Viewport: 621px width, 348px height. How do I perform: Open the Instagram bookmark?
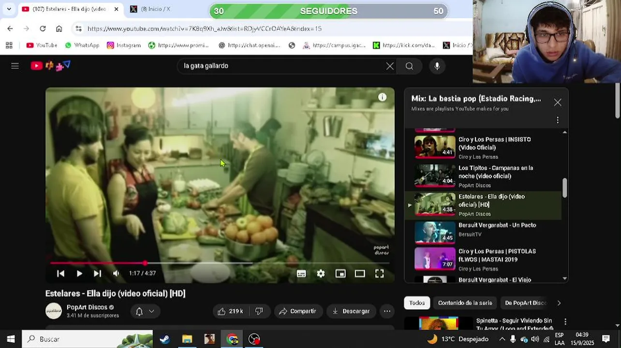(x=124, y=45)
